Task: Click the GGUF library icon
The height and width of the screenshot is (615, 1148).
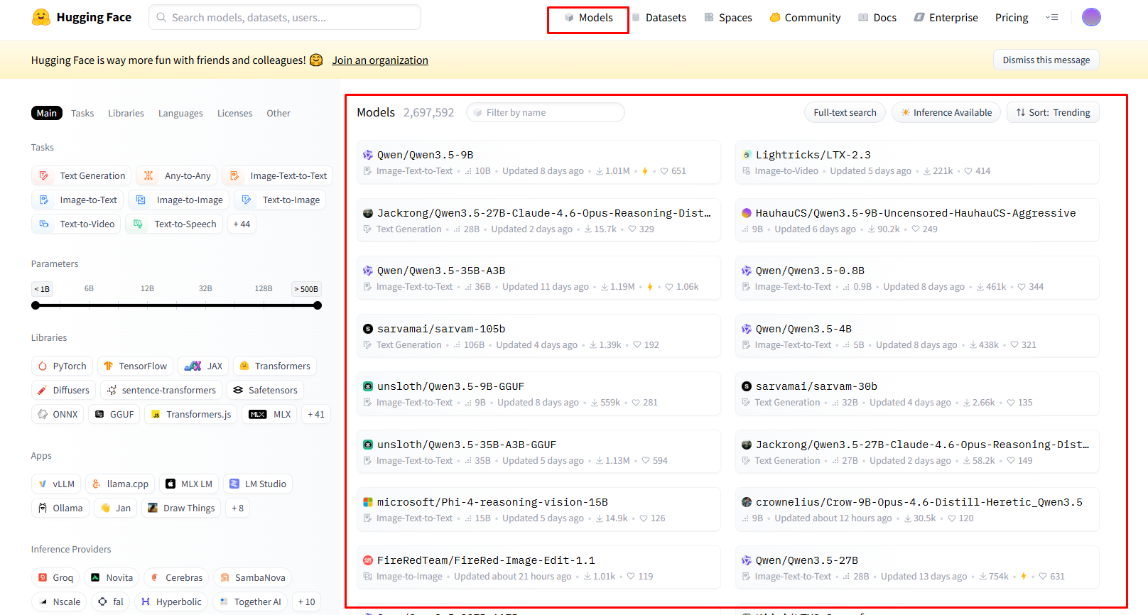Action: point(99,414)
